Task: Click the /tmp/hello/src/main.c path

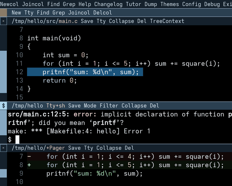Action: [x=45, y=21]
